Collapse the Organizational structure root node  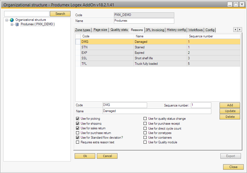pos(7,20)
